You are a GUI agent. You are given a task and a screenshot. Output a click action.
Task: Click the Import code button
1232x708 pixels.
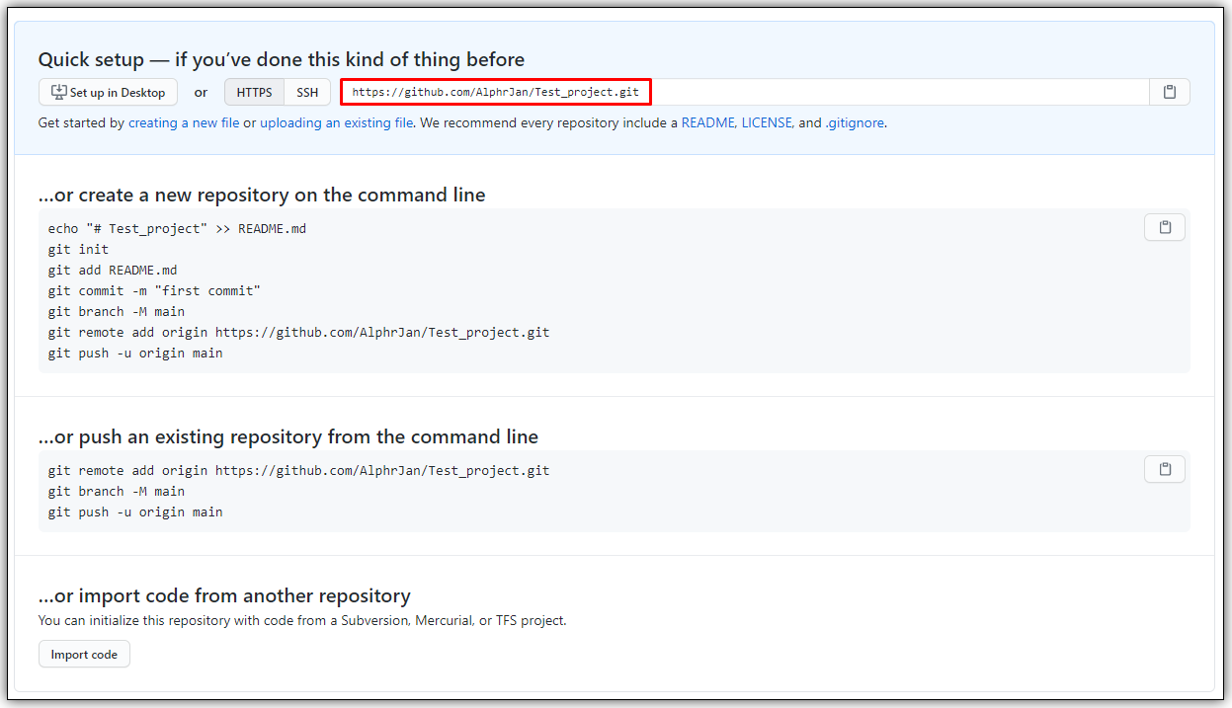click(x=84, y=655)
